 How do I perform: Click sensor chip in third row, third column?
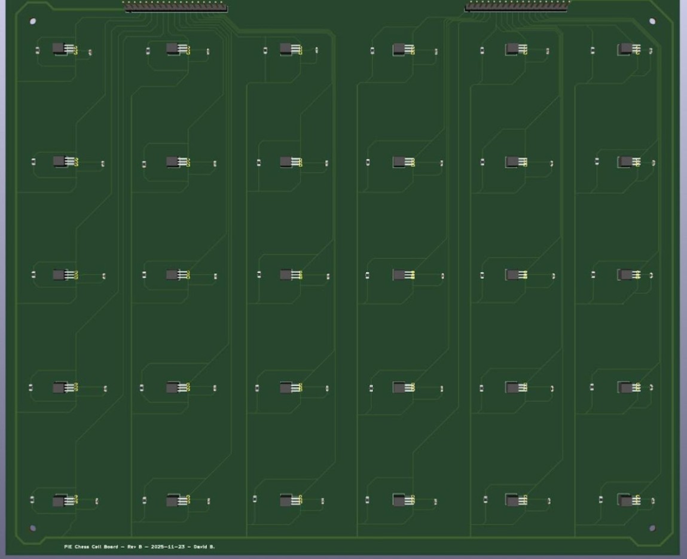click(288, 275)
